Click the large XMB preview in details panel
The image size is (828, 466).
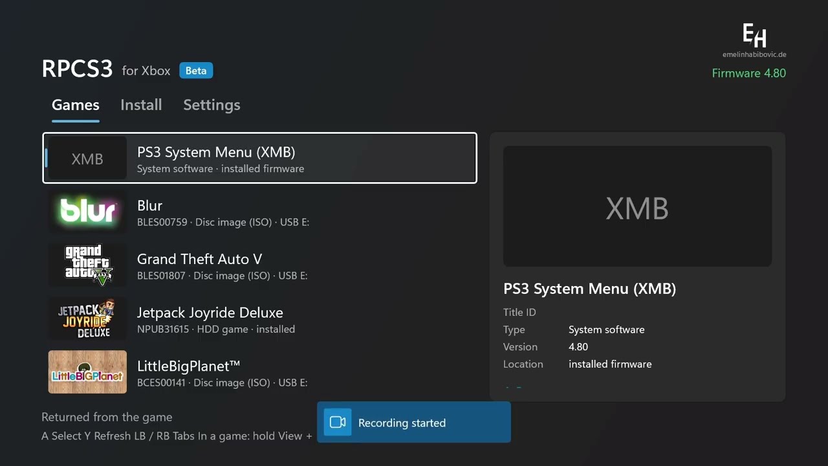[x=637, y=206]
